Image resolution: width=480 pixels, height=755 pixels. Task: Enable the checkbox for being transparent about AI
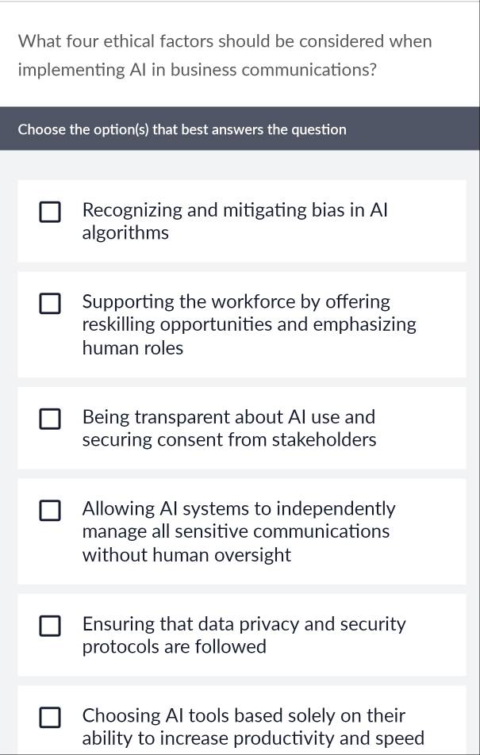click(50, 419)
